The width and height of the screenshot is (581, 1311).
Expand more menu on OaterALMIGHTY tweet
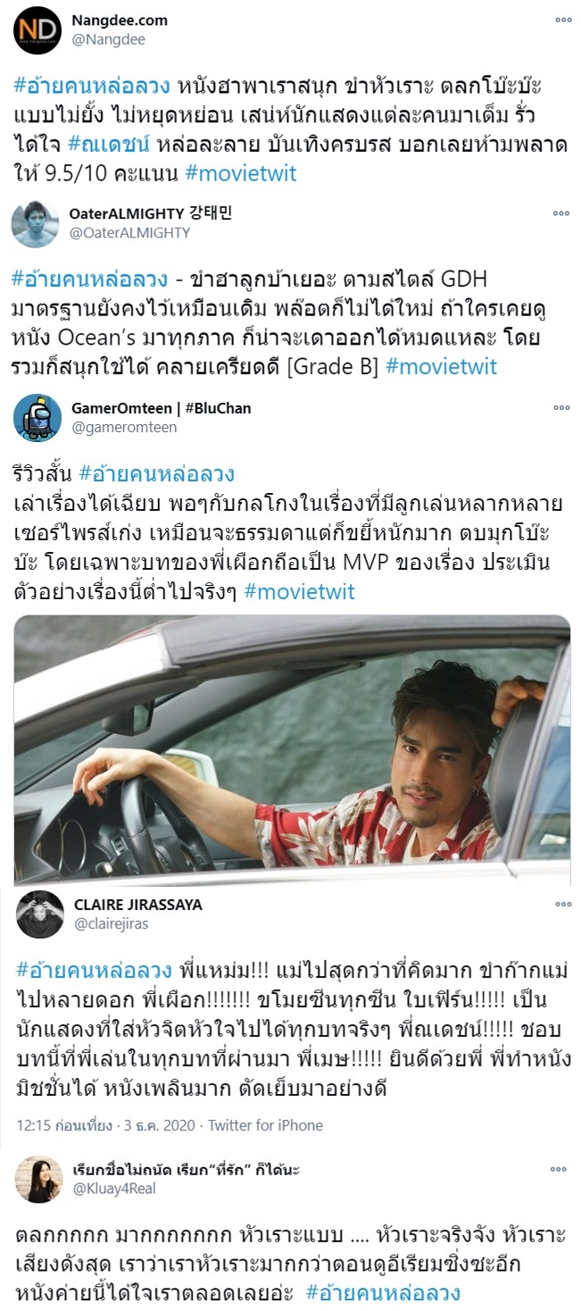(x=562, y=214)
